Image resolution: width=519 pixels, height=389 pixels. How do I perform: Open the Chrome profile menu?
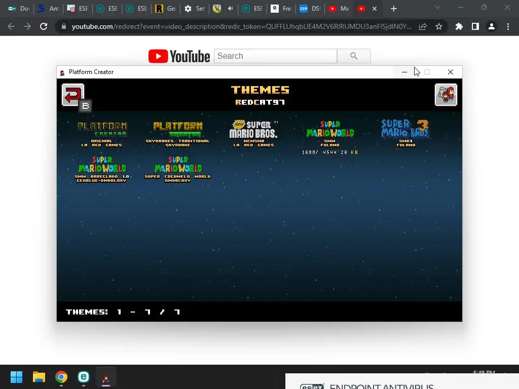coord(492,26)
